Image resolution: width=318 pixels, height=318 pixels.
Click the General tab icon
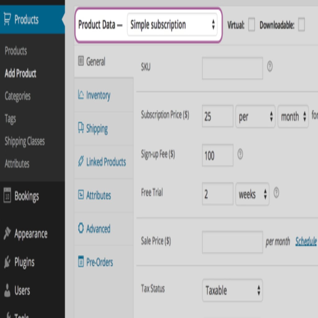(81, 61)
